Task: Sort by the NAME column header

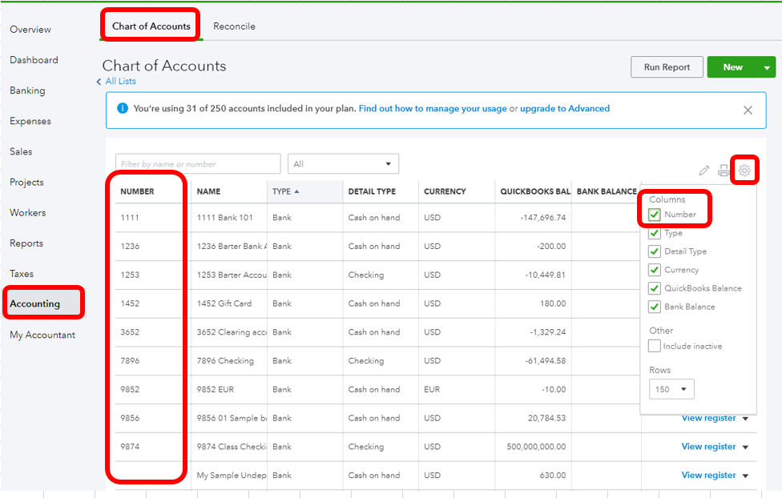Action: 208,191
